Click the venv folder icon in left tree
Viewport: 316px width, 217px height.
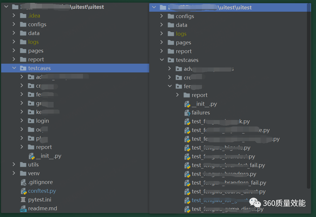[23, 173]
